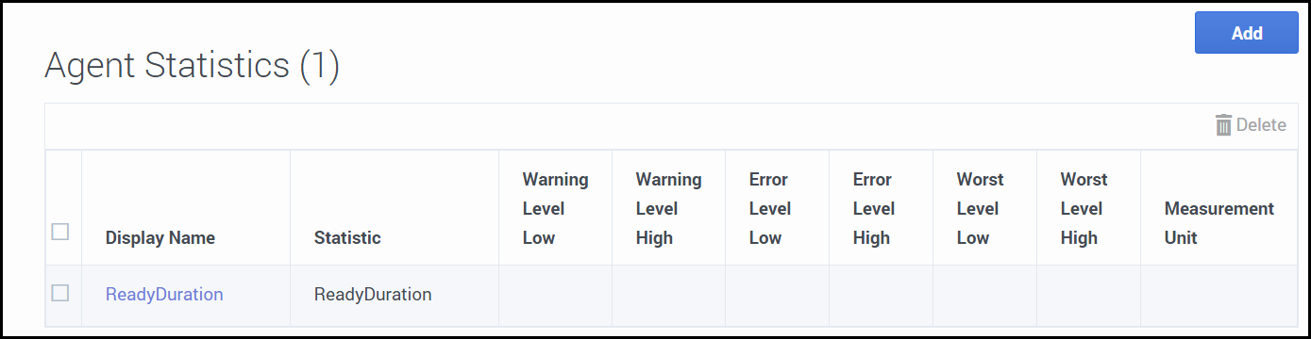The height and width of the screenshot is (339, 1311).
Task: Click the Statistic column header
Action: (347, 238)
